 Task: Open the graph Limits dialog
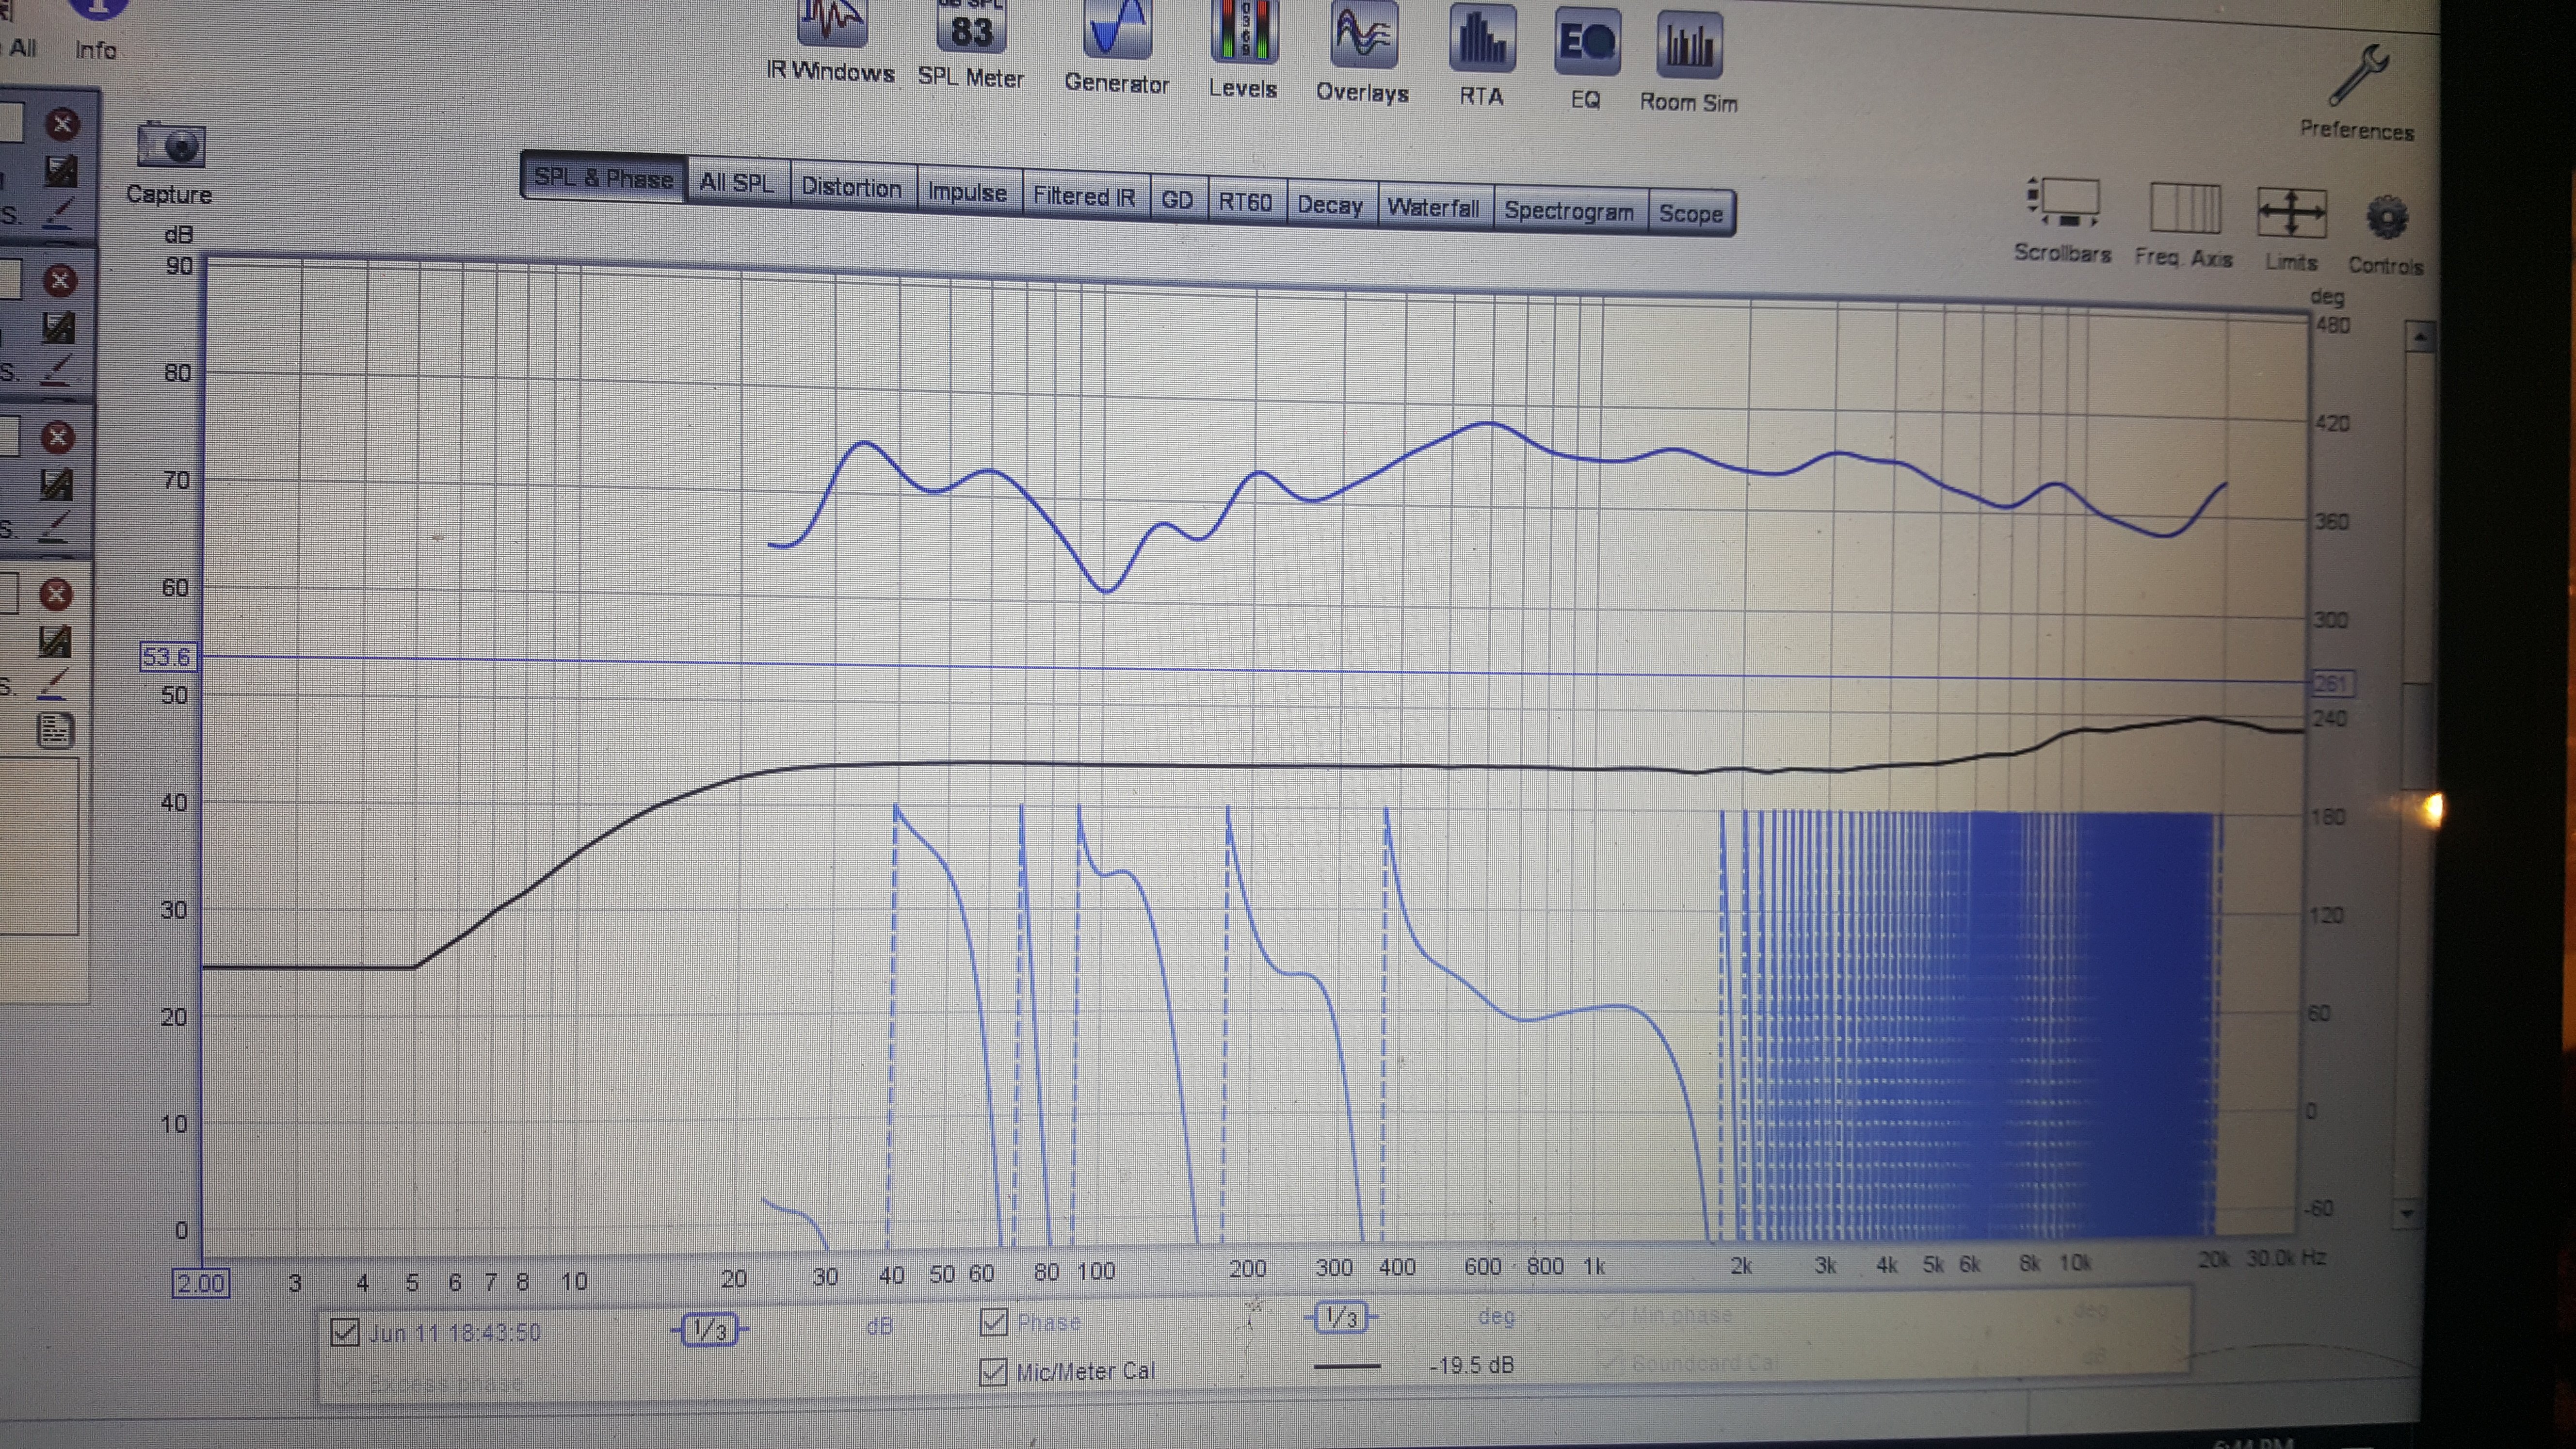2292,230
